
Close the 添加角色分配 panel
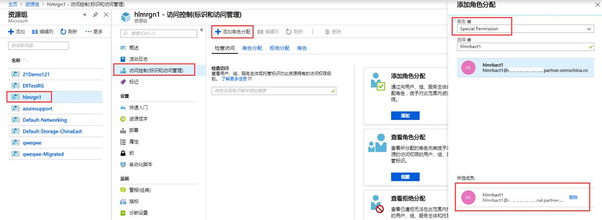tap(597, 4)
